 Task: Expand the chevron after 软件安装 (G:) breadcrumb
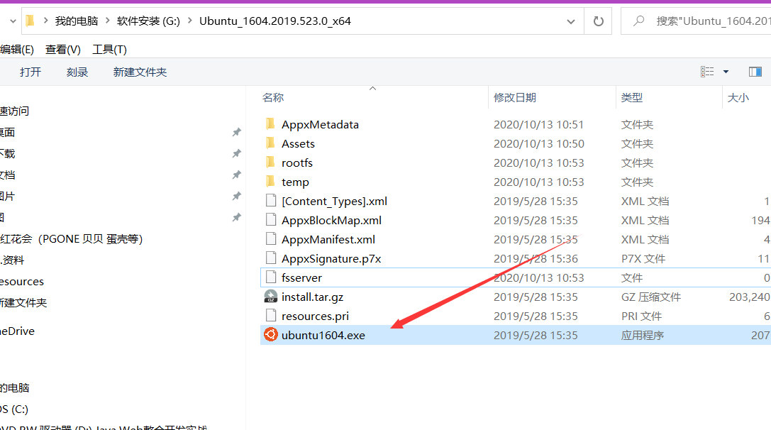click(x=190, y=21)
